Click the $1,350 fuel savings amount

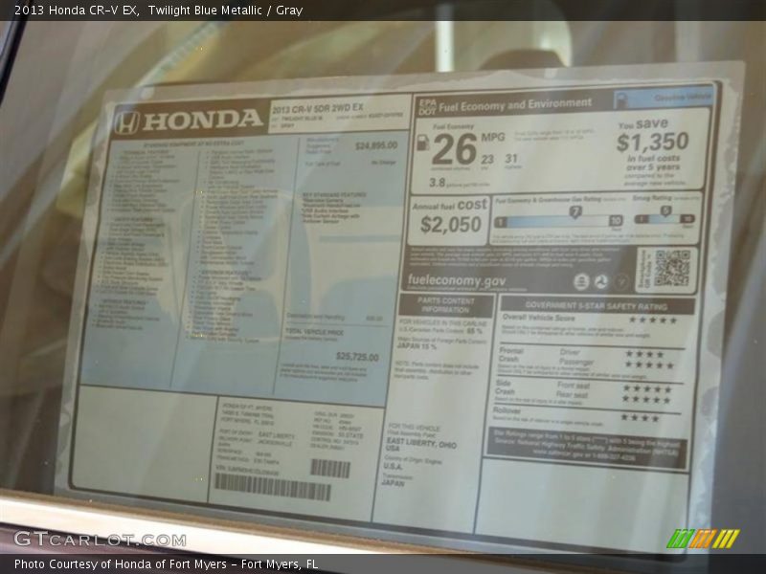tap(653, 142)
